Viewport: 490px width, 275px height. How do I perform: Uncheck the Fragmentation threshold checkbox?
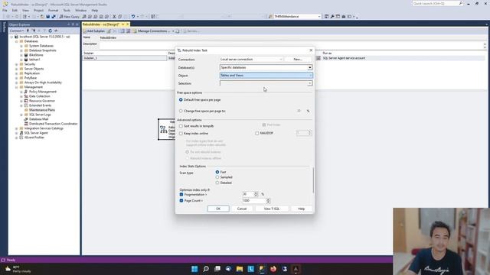[x=181, y=195]
